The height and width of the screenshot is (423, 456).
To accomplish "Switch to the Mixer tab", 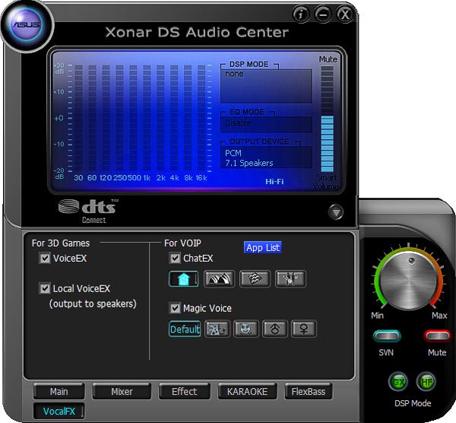I will (x=122, y=392).
